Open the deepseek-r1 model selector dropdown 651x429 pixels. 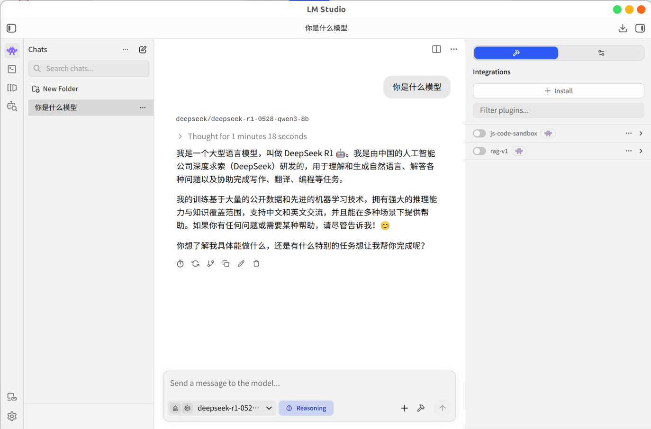coord(235,408)
